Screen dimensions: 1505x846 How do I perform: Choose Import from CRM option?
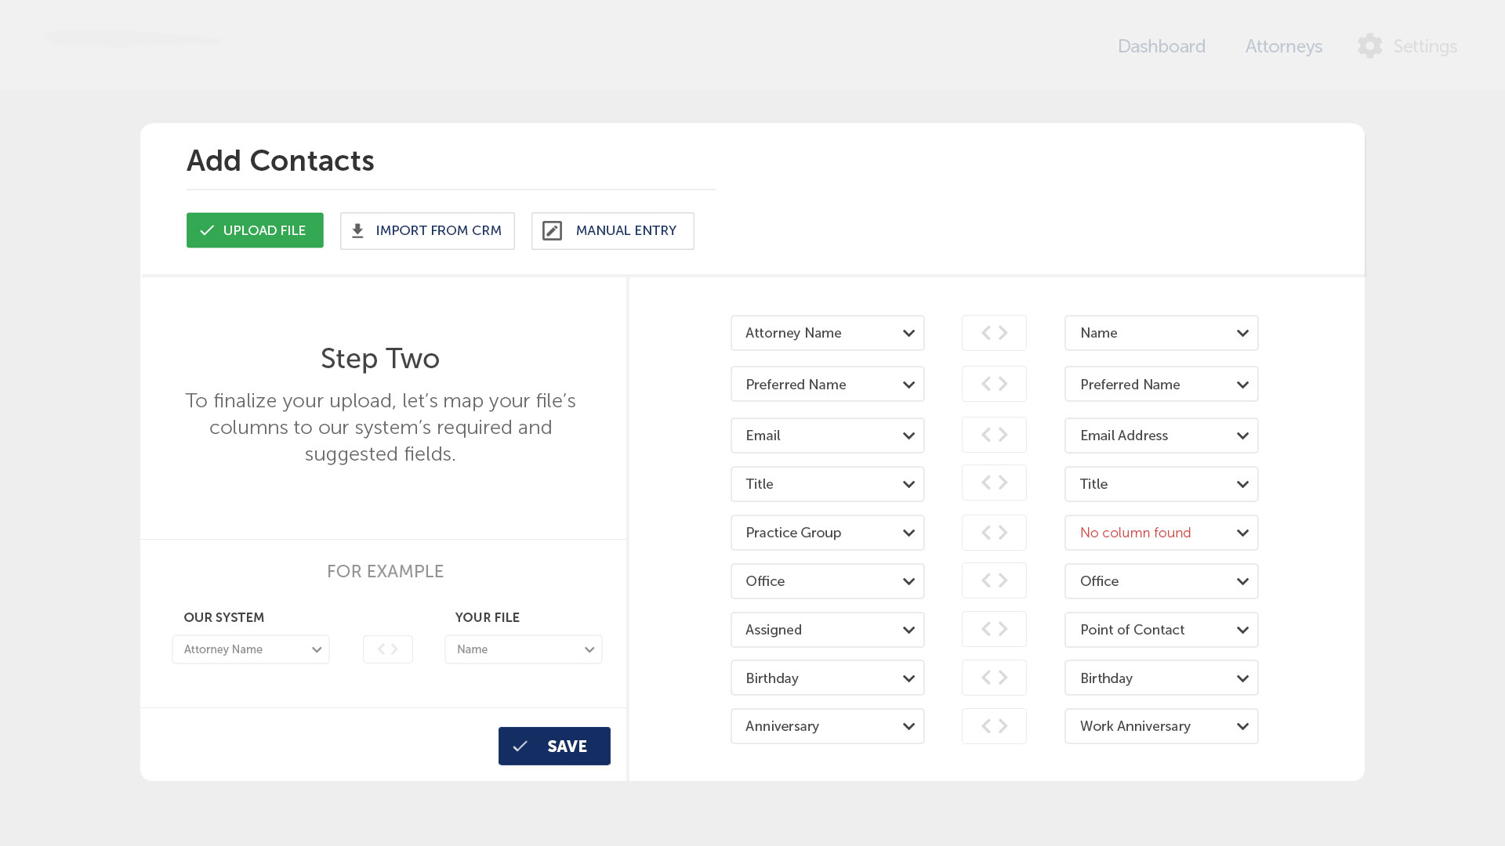[427, 231]
